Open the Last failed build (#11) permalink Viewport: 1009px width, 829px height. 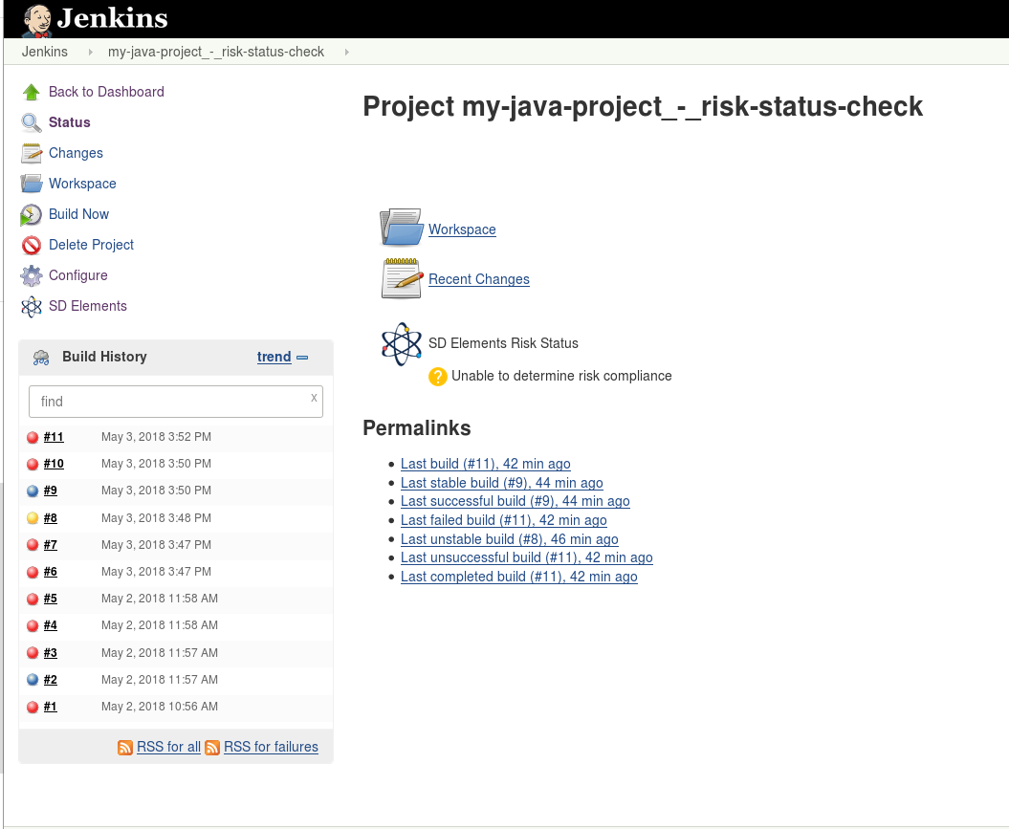[503, 520]
